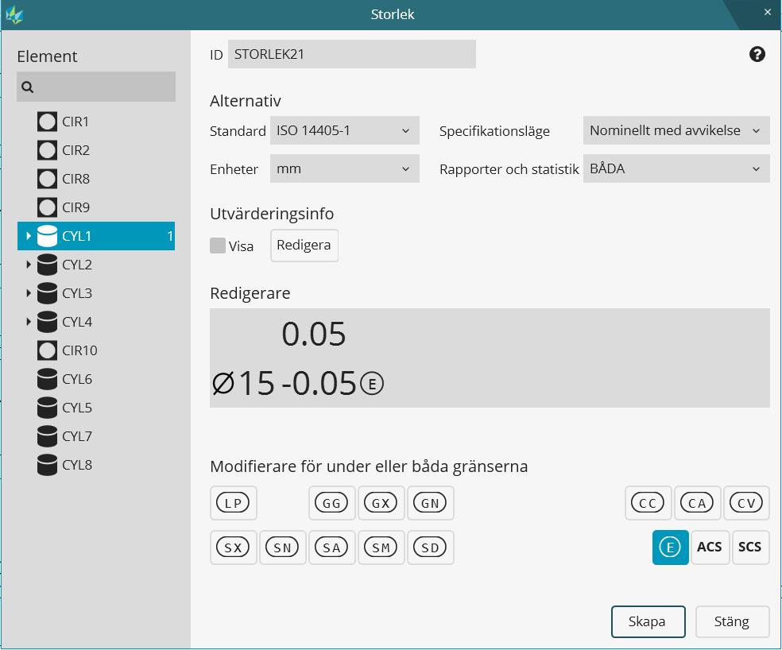Viewport: 782px width, 650px height.
Task: Click the Redigera button
Action: (x=304, y=246)
